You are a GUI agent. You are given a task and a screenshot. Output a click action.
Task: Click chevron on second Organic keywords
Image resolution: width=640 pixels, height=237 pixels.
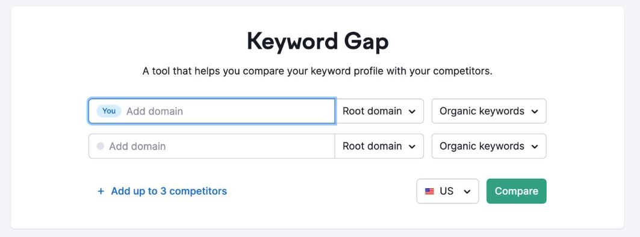point(535,146)
